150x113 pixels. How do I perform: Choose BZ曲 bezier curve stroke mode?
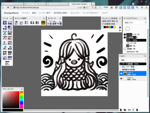[59, 23]
